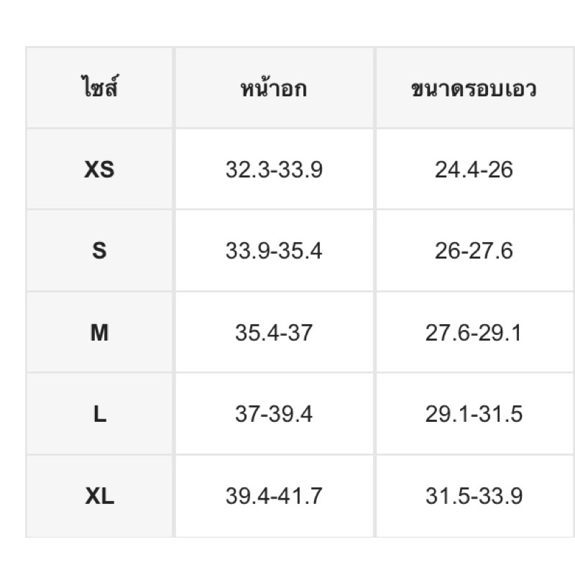Click the L chest value 37-39.4
Image resolution: width=575 pixels, height=575 pixels.
click(x=274, y=414)
